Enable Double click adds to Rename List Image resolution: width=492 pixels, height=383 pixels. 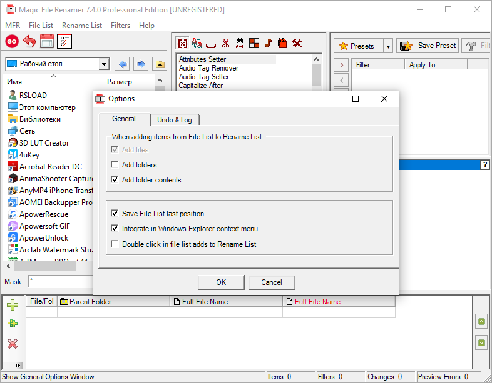pos(115,244)
